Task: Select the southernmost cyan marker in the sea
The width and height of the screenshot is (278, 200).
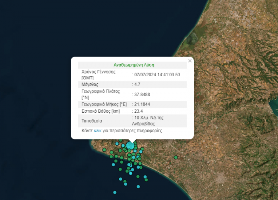Action: [115, 192]
